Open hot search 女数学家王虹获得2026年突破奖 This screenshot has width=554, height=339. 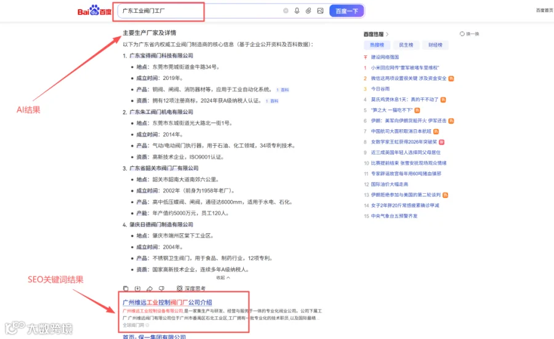404,142
